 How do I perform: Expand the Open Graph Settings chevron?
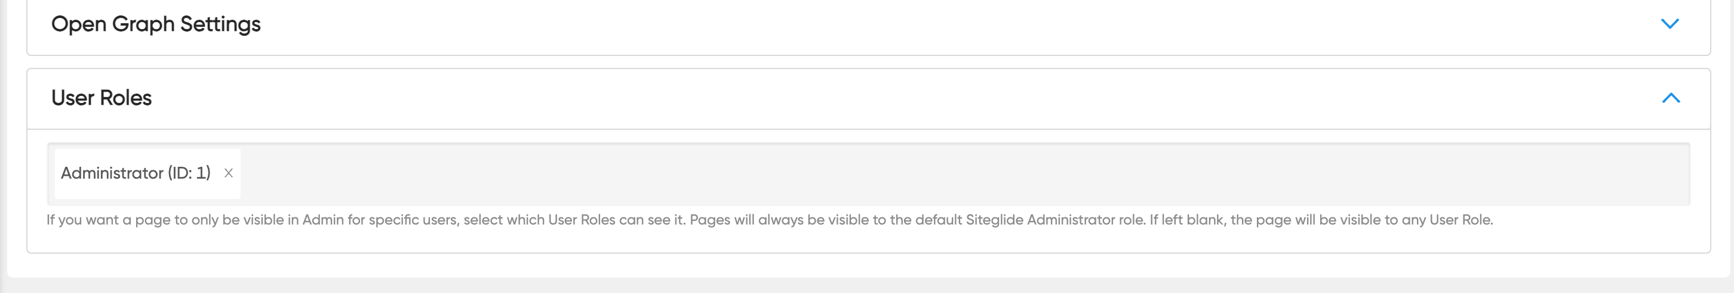tap(1670, 24)
